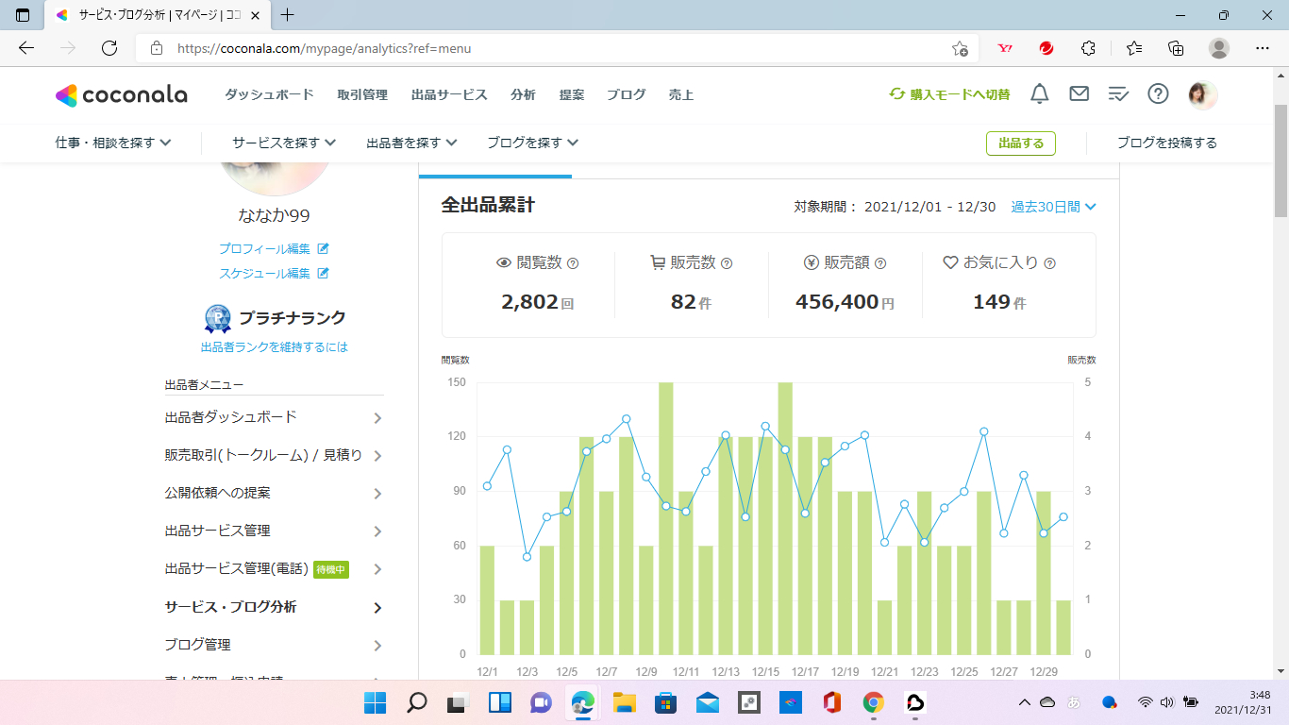
Task: Open the notifications bell icon
Action: tap(1039, 94)
